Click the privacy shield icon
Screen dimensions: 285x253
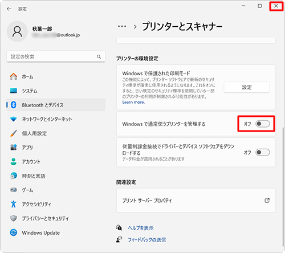coord(14,218)
